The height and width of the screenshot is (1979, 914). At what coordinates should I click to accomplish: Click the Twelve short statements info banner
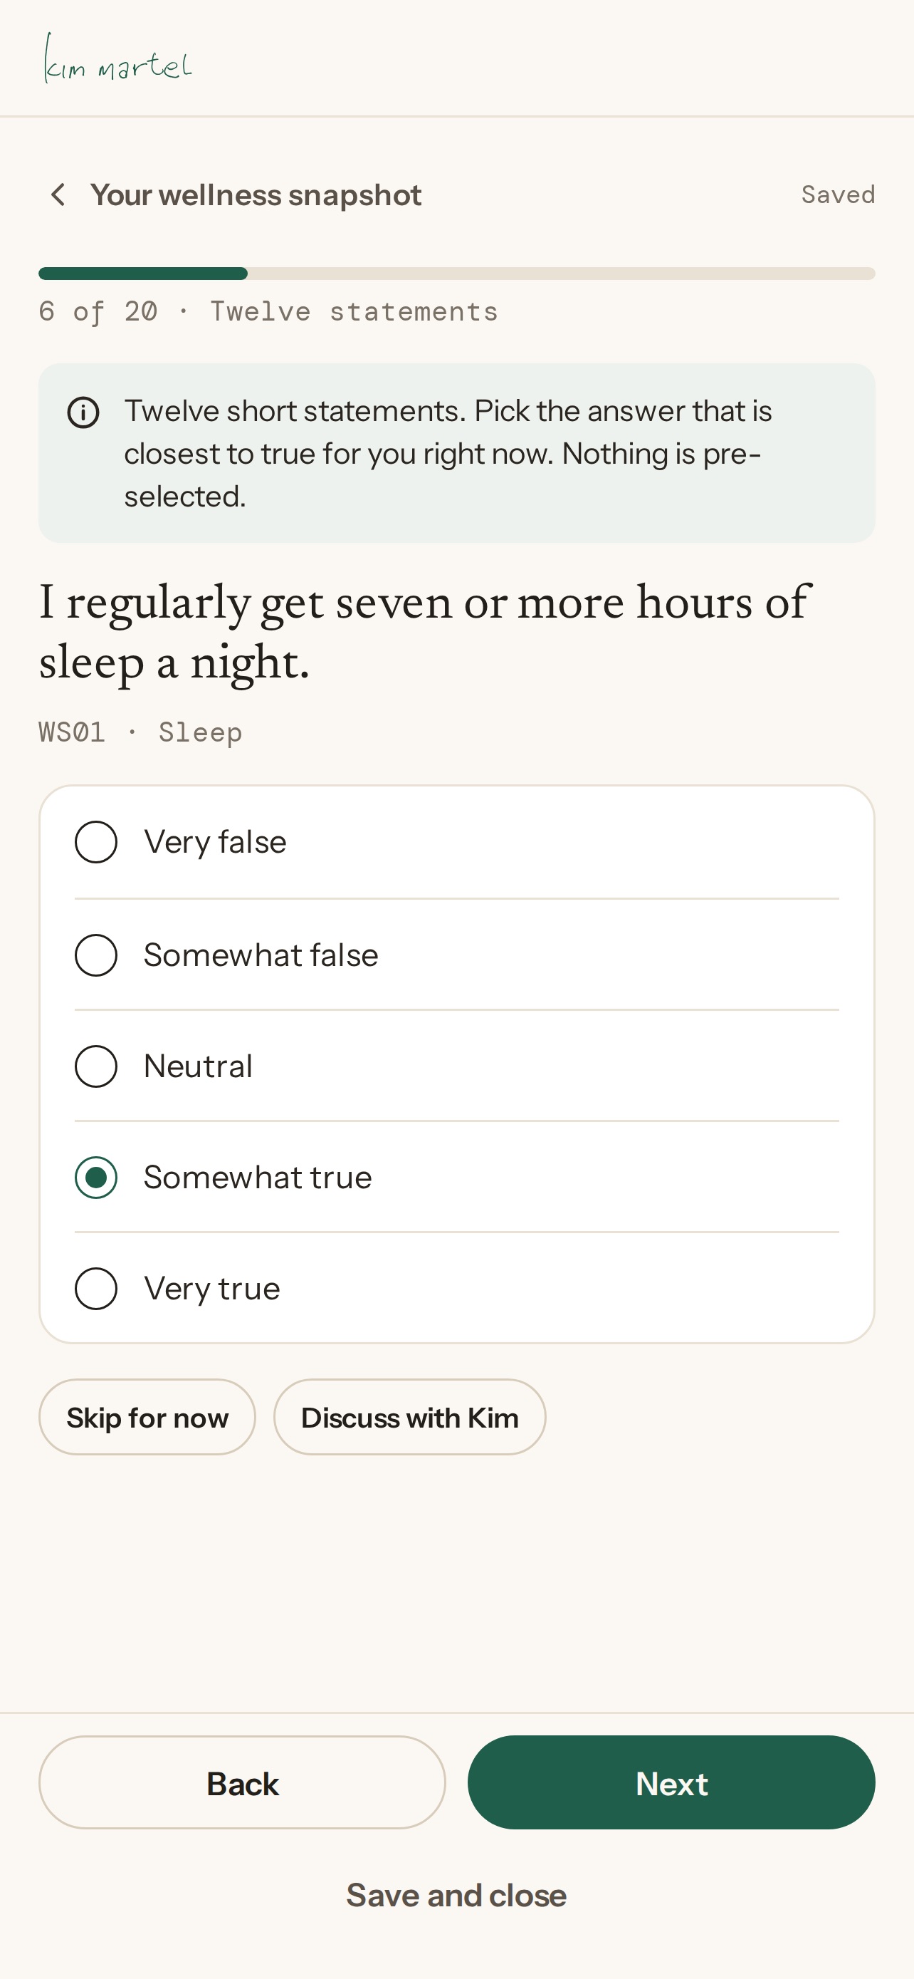pos(456,453)
